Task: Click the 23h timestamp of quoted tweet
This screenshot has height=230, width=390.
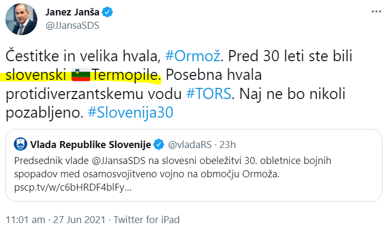Action: tap(227, 144)
